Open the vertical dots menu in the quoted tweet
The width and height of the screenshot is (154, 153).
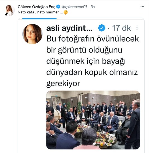point(137,28)
